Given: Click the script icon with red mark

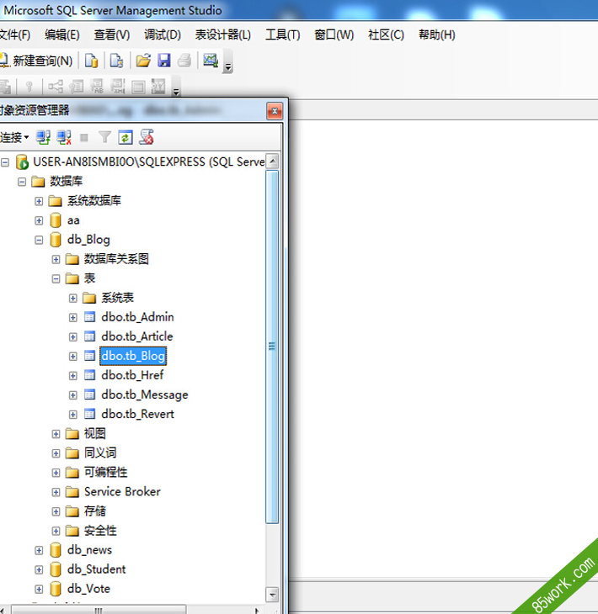Looking at the screenshot, I should click(147, 137).
